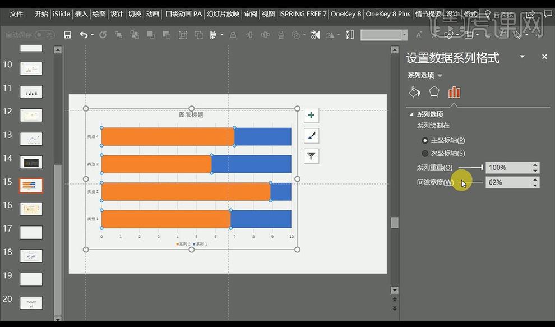Open the format pane options dropdown arrow
This screenshot has width=555, height=327.
(x=522, y=57)
